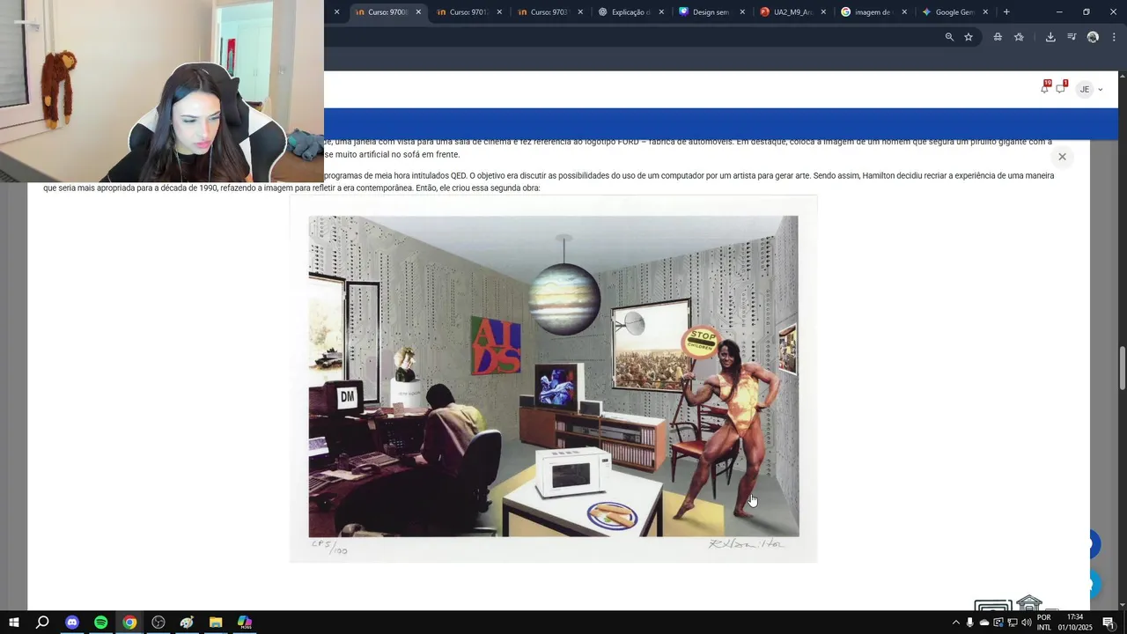
Task: Open the POR INTL language indicator
Action: pos(1043,623)
